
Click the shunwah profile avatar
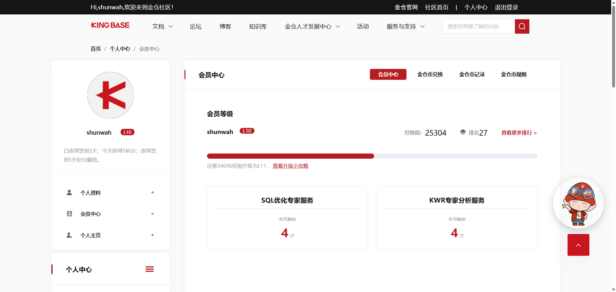pyautogui.click(x=110, y=95)
